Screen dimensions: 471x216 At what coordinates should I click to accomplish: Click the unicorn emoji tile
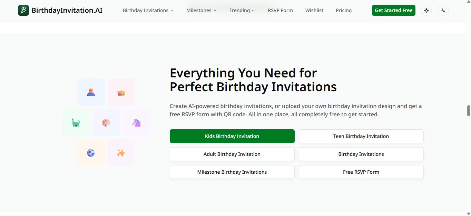coord(137,122)
